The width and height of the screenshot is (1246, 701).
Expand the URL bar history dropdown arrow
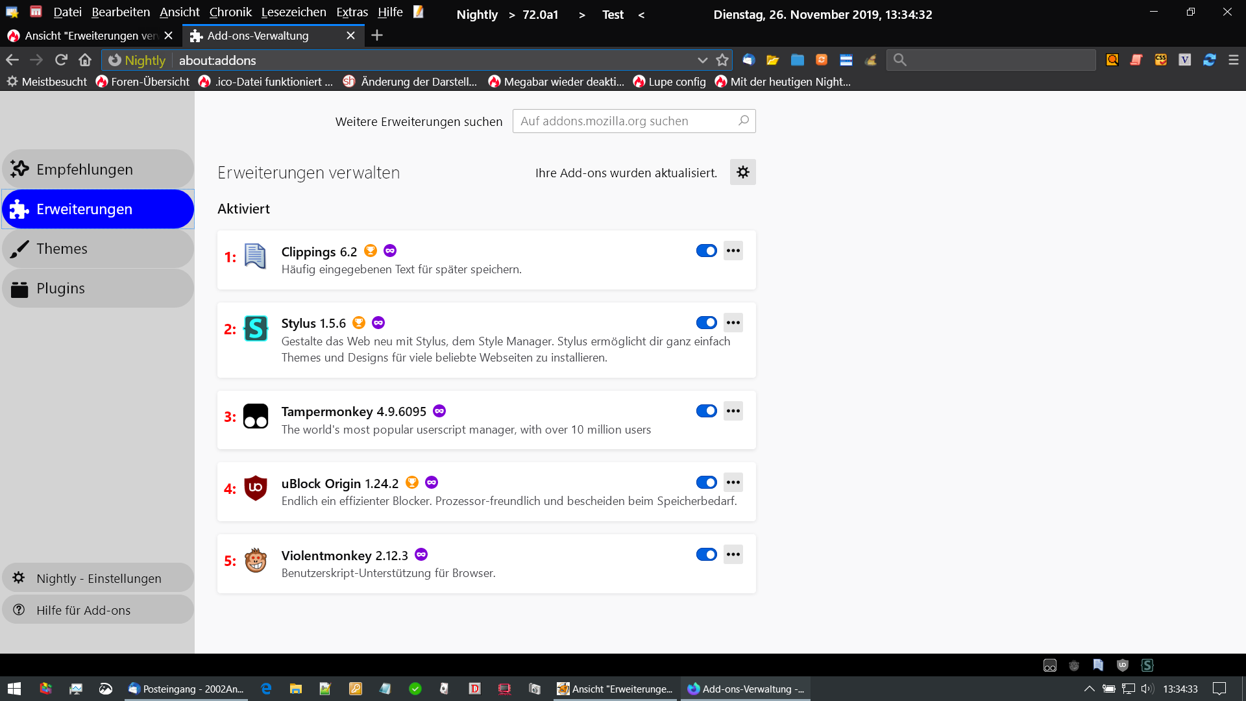pyautogui.click(x=702, y=60)
